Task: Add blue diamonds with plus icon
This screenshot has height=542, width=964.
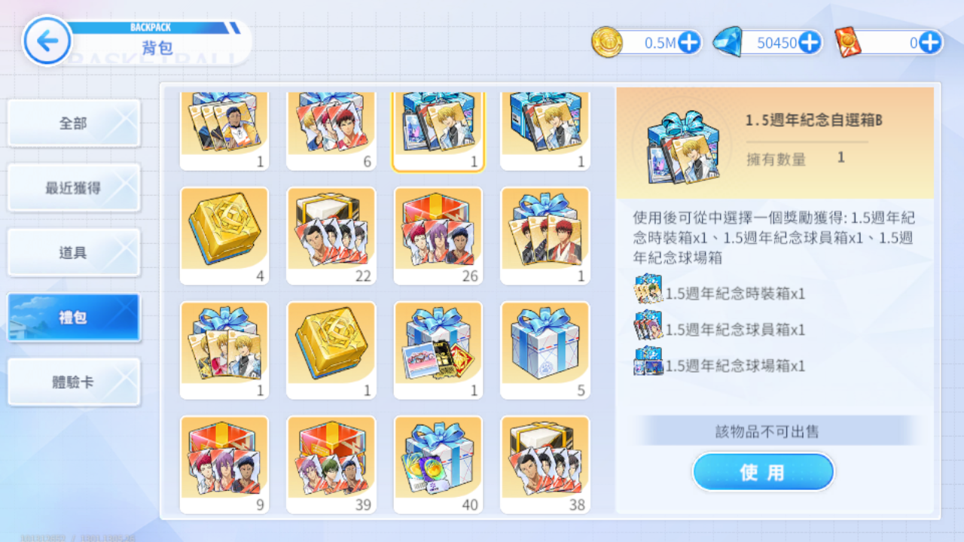Action: [810, 43]
